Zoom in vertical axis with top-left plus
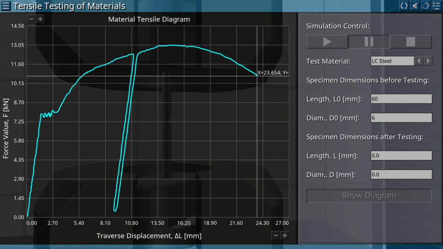 point(40,19)
